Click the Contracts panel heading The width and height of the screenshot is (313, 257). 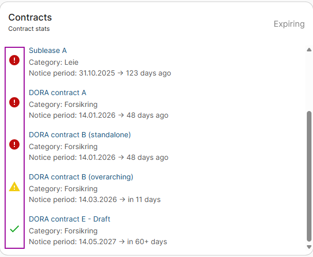point(30,17)
